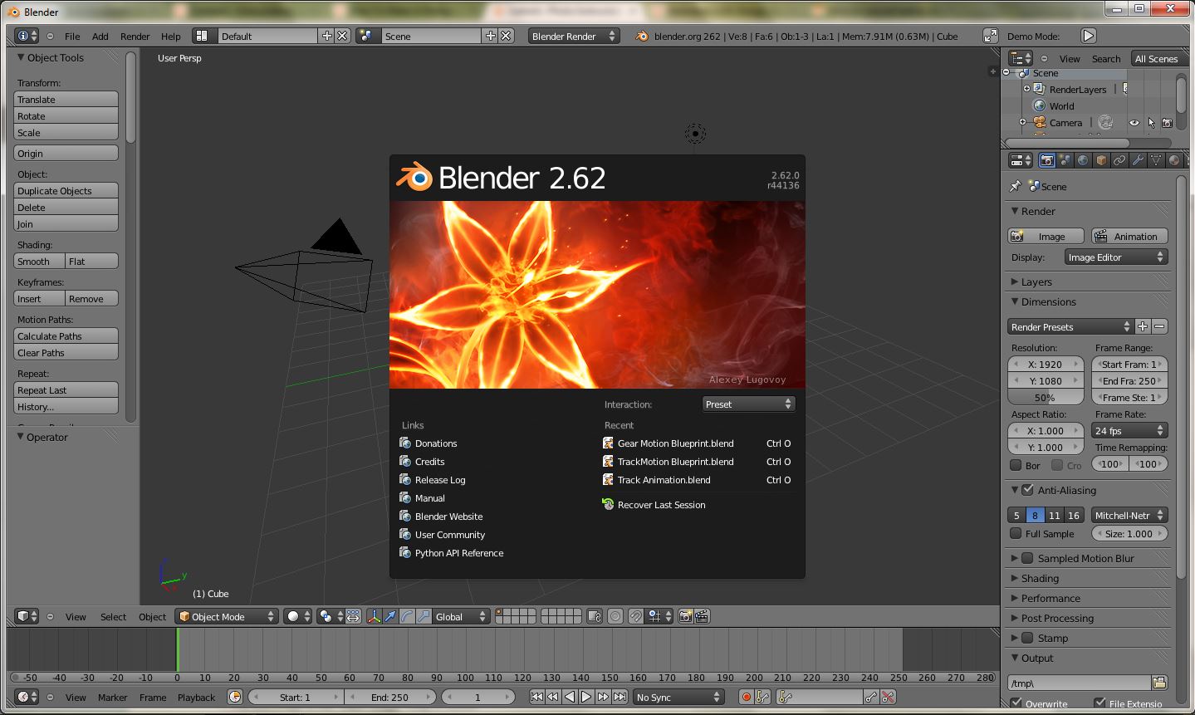
Task: Click the insert keyframe key icon in timeline
Action: tap(871, 698)
